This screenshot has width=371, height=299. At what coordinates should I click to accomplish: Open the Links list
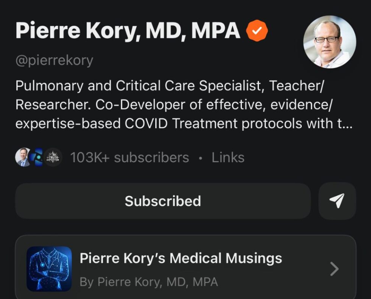click(x=228, y=157)
